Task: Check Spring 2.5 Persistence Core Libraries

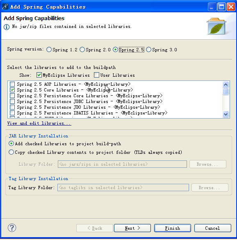Action: (12, 96)
